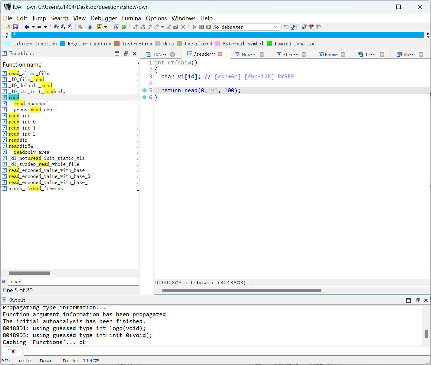431x365 pixels.
Task: Open the forward-arrow history dropdown
Action: click(x=46, y=27)
